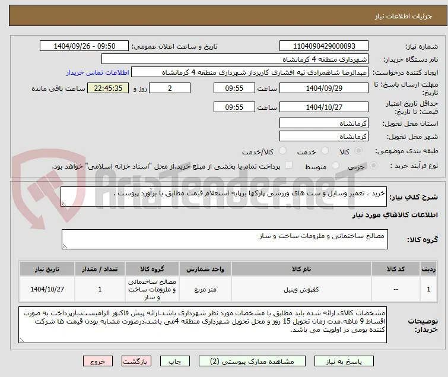The image size is (448, 377).
Task: Click the delivery province field کرمانشاه
Action: point(324,123)
